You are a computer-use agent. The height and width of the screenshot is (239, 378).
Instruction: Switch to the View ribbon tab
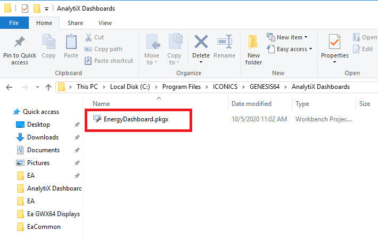105,23
